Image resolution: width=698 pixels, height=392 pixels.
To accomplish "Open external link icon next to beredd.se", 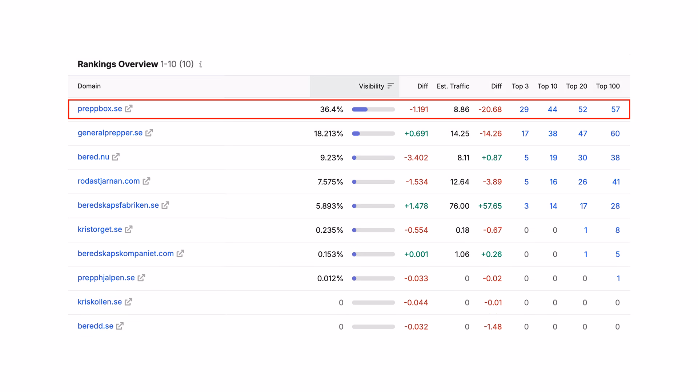I will [x=120, y=326].
